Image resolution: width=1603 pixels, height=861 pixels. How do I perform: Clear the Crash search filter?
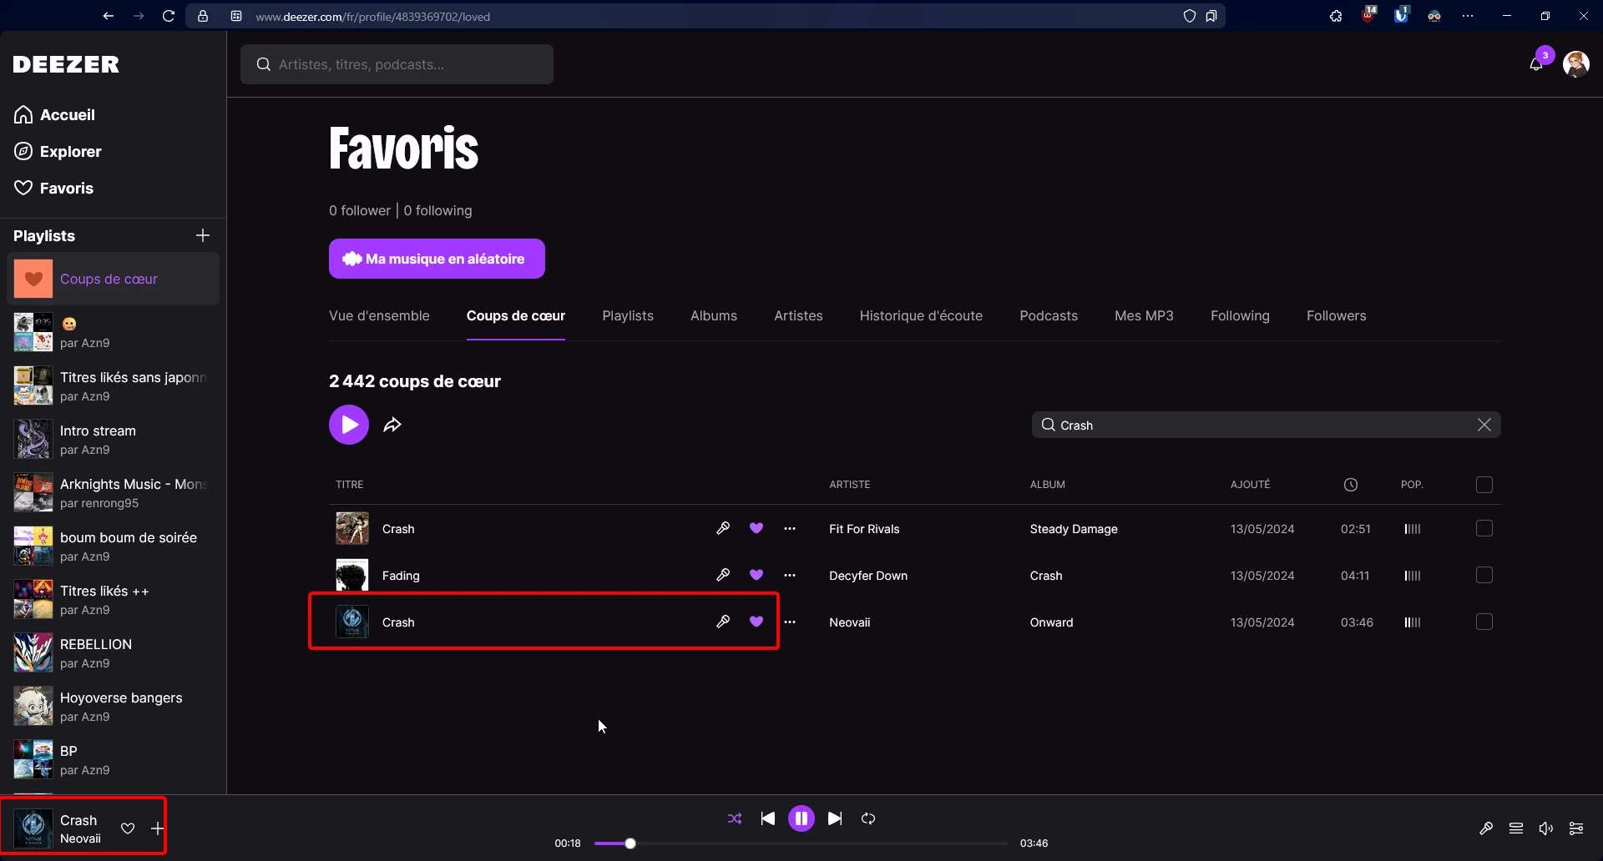click(x=1484, y=425)
